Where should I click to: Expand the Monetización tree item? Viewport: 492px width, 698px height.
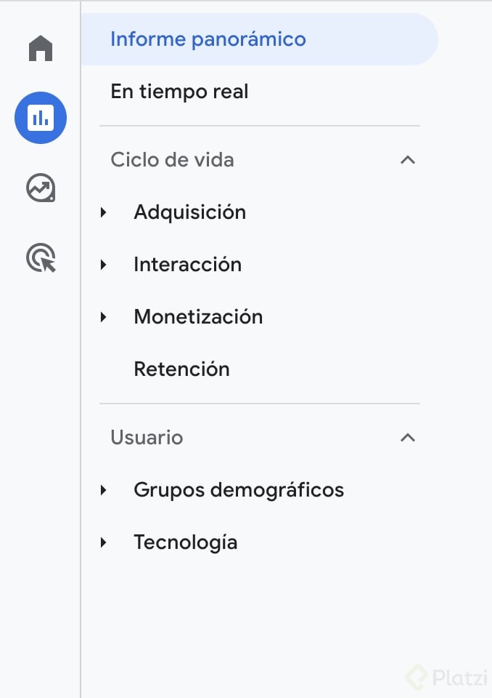[104, 316]
